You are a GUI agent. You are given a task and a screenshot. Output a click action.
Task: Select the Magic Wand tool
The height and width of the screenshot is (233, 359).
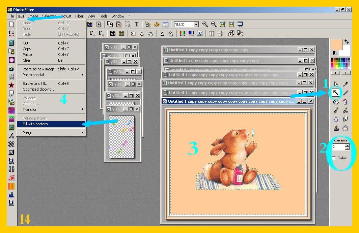coord(336,92)
